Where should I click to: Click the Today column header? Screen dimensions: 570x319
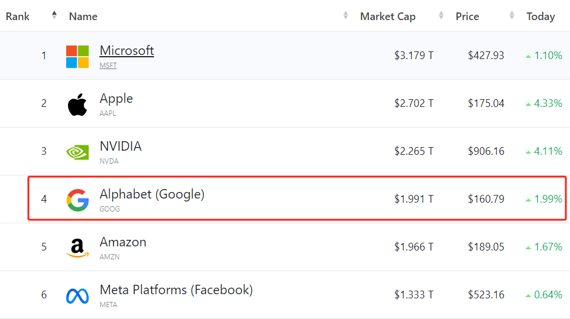coord(540,17)
